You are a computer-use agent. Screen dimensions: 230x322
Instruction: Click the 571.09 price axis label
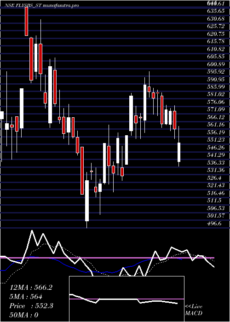(216, 109)
